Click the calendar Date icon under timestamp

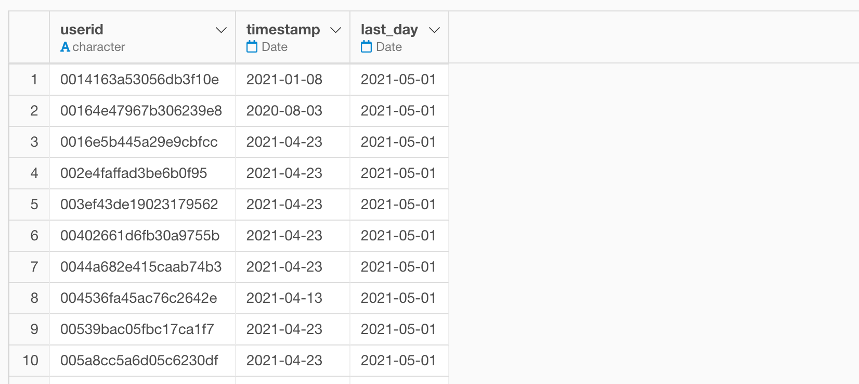coord(252,47)
